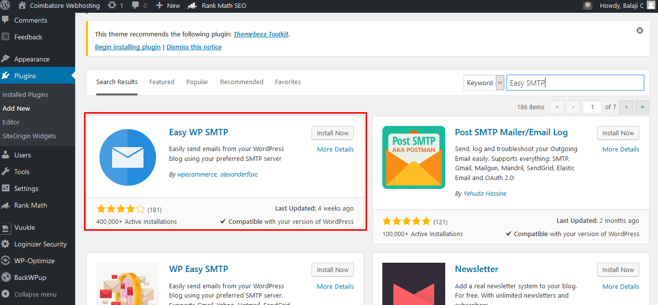Viewport: 658px width, 305px height.
Task: Open the New content menu
Action: click(168, 5)
